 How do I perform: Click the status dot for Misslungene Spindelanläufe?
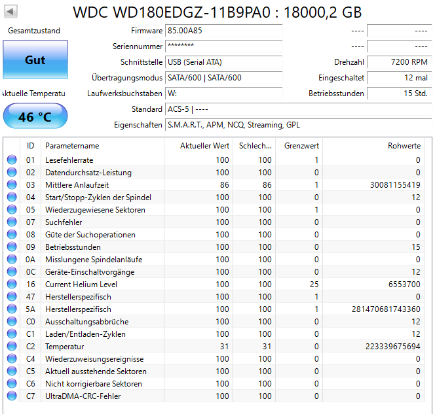coord(12,259)
